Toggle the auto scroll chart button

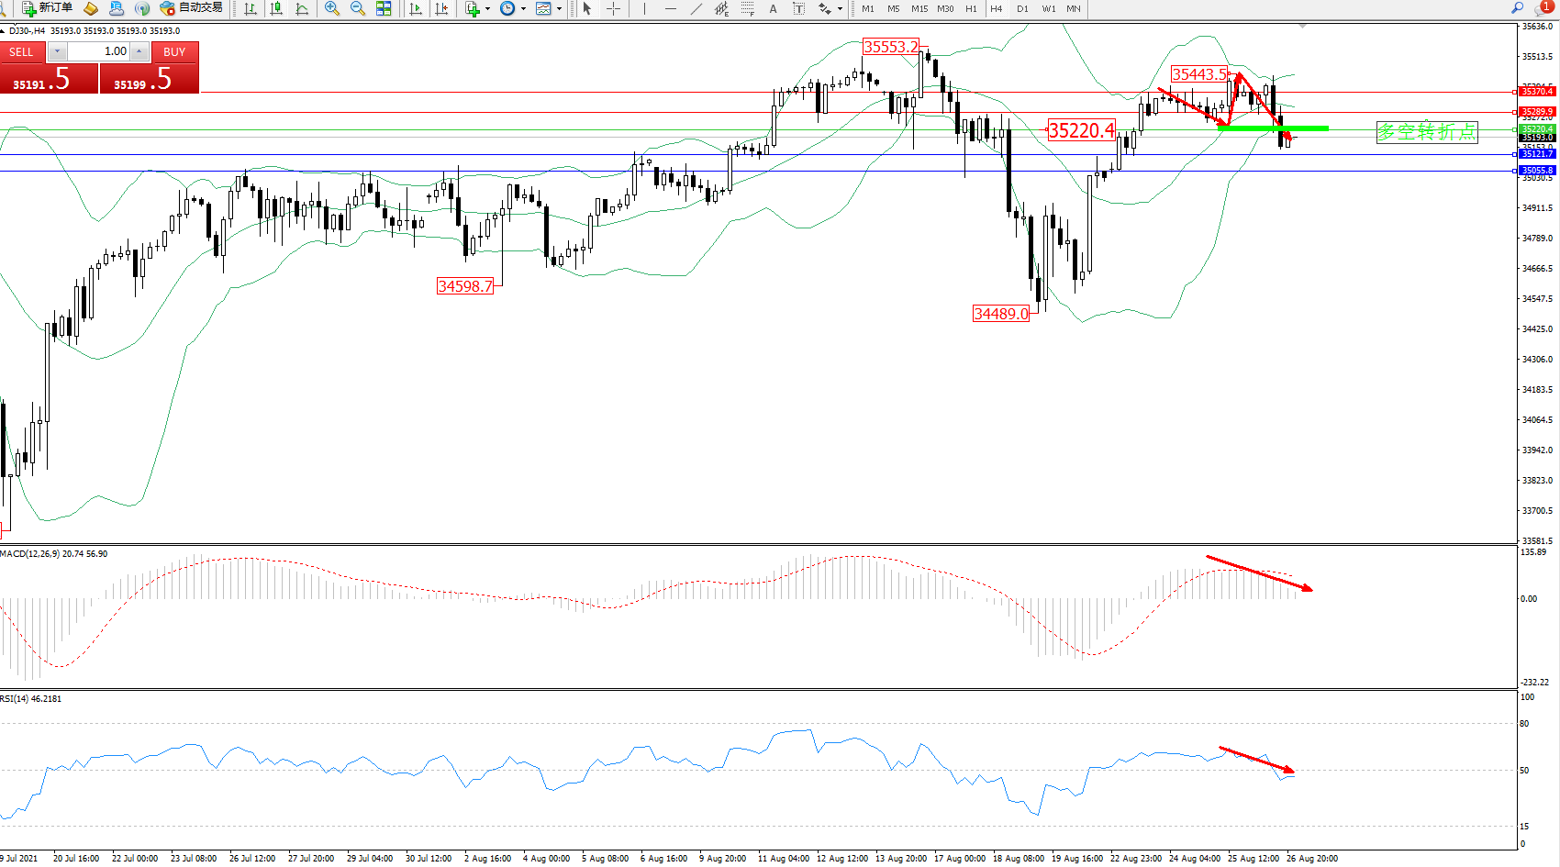(416, 8)
